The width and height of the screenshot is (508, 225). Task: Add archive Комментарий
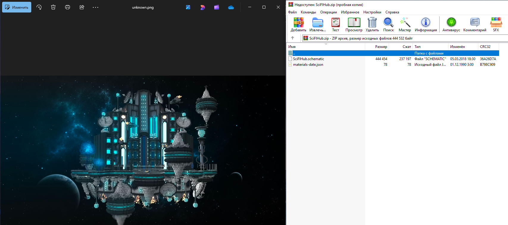coord(475,24)
